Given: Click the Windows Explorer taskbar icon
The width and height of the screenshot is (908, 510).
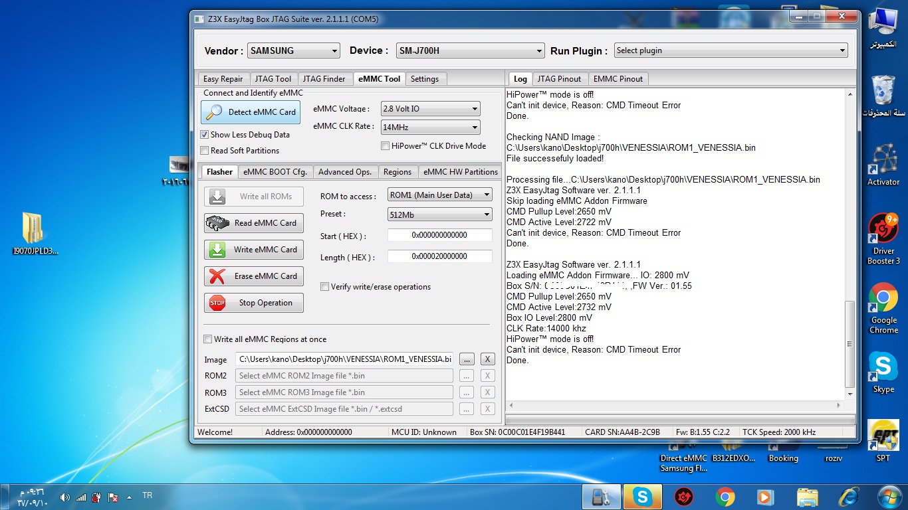Looking at the screenshot, I should click(807, 496).
